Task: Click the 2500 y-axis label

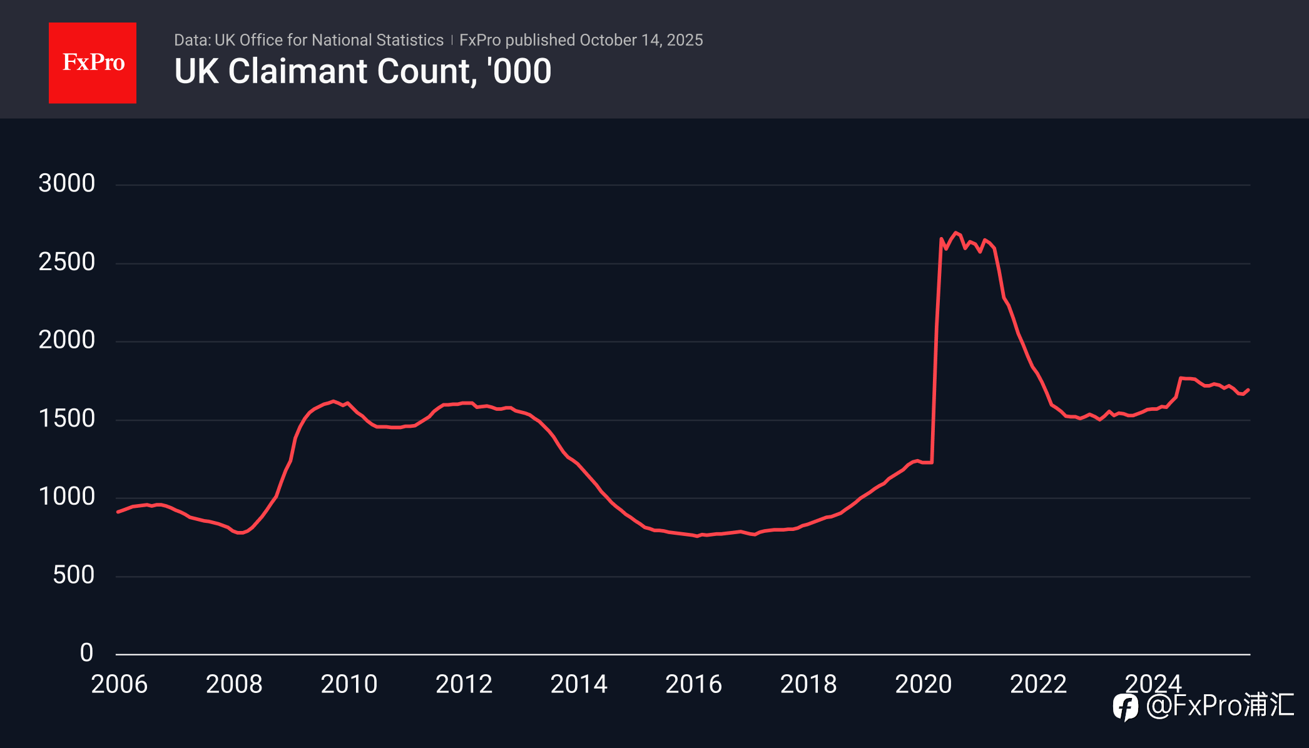Action: [66, 262]
